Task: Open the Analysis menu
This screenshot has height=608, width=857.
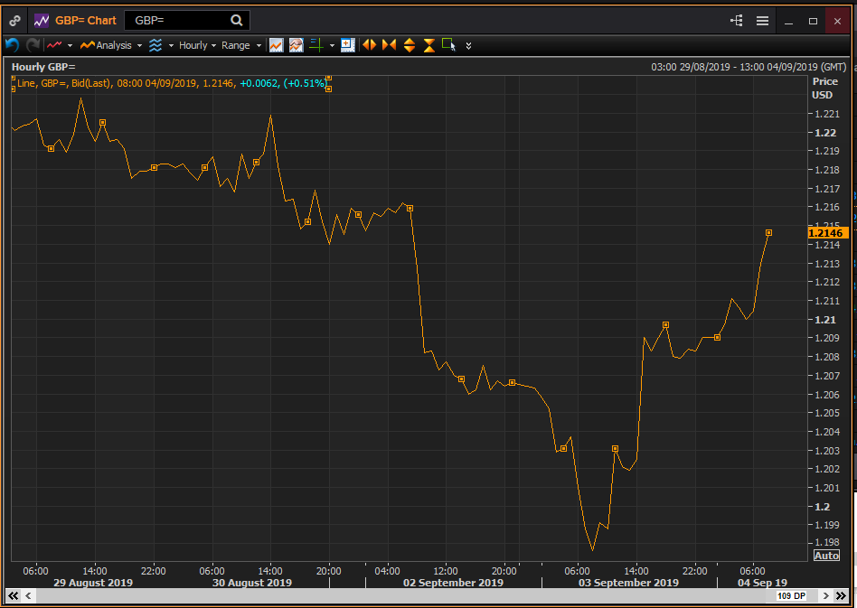Action: pyautogui.click(x=106, y=45)
